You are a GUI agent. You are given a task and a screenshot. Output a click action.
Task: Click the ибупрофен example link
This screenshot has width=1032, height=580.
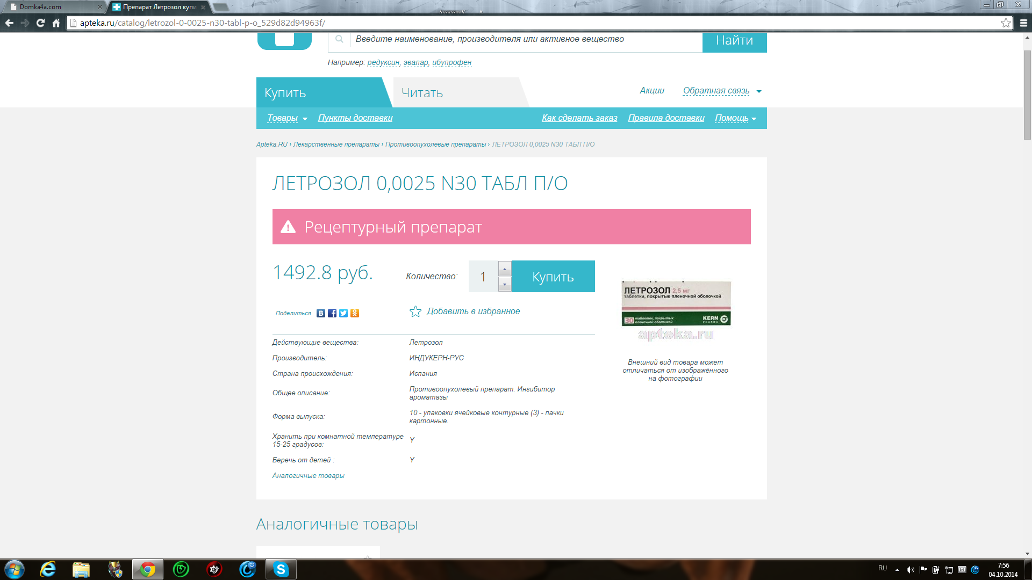[452, 63]
